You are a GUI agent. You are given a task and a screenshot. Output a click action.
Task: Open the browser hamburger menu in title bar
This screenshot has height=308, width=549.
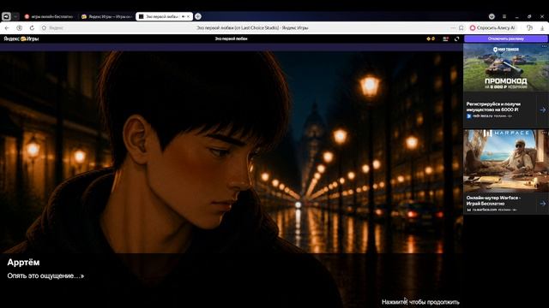click(x=504, y=16)
